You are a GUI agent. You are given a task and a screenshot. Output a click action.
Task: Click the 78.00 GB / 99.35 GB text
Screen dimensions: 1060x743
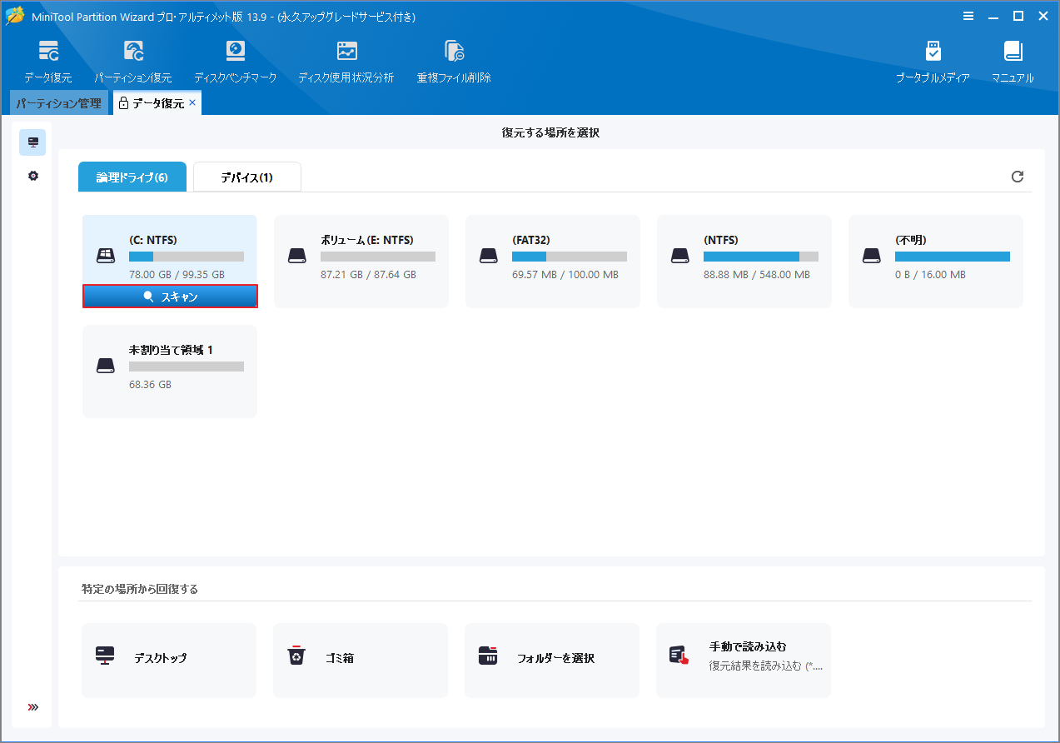tap(177, 275)
